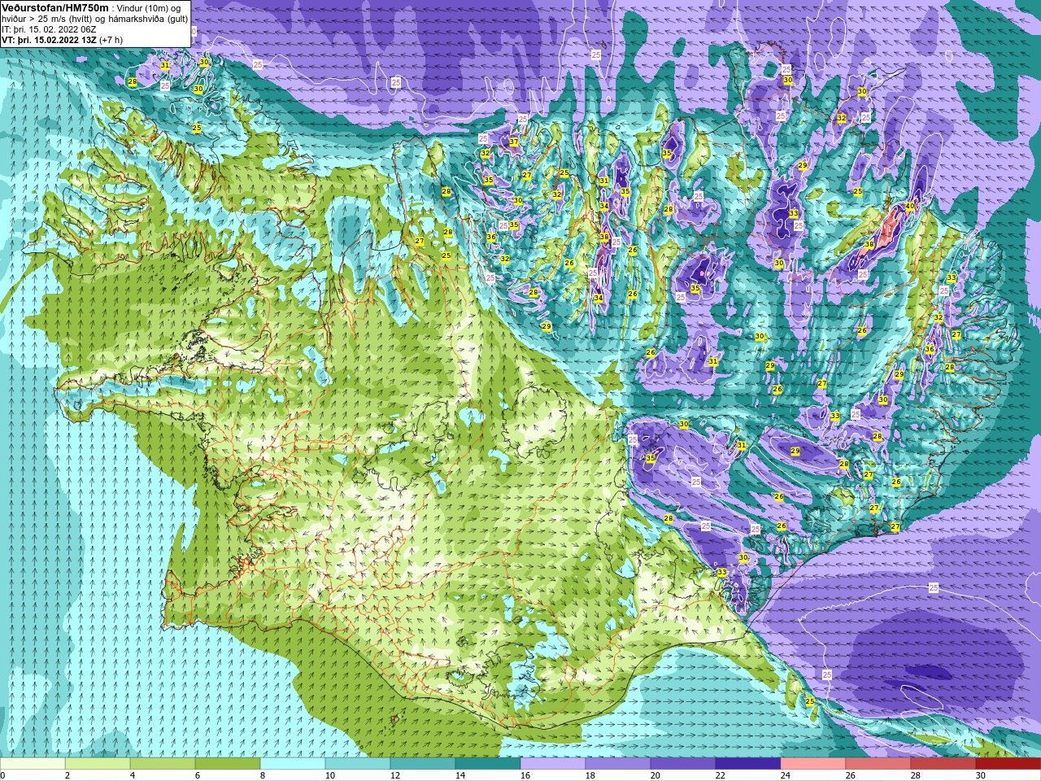This screenshot has width=1041, height=781.
Task: Click legend scale tick label 4
Action: [x=133, y=775]
